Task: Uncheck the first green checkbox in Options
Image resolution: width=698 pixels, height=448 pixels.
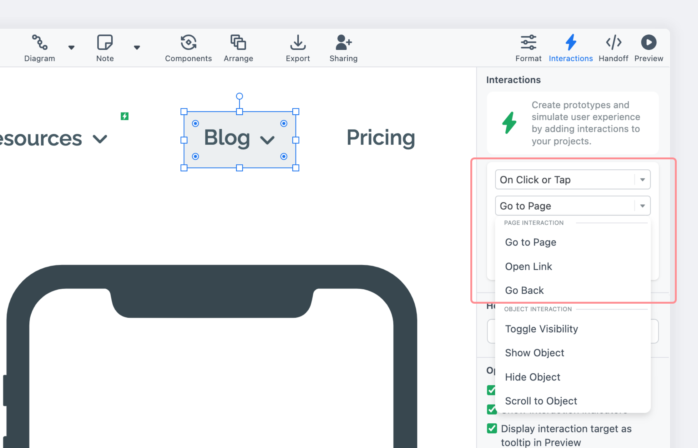Action: pyautogui.click(x=492, y=390)
